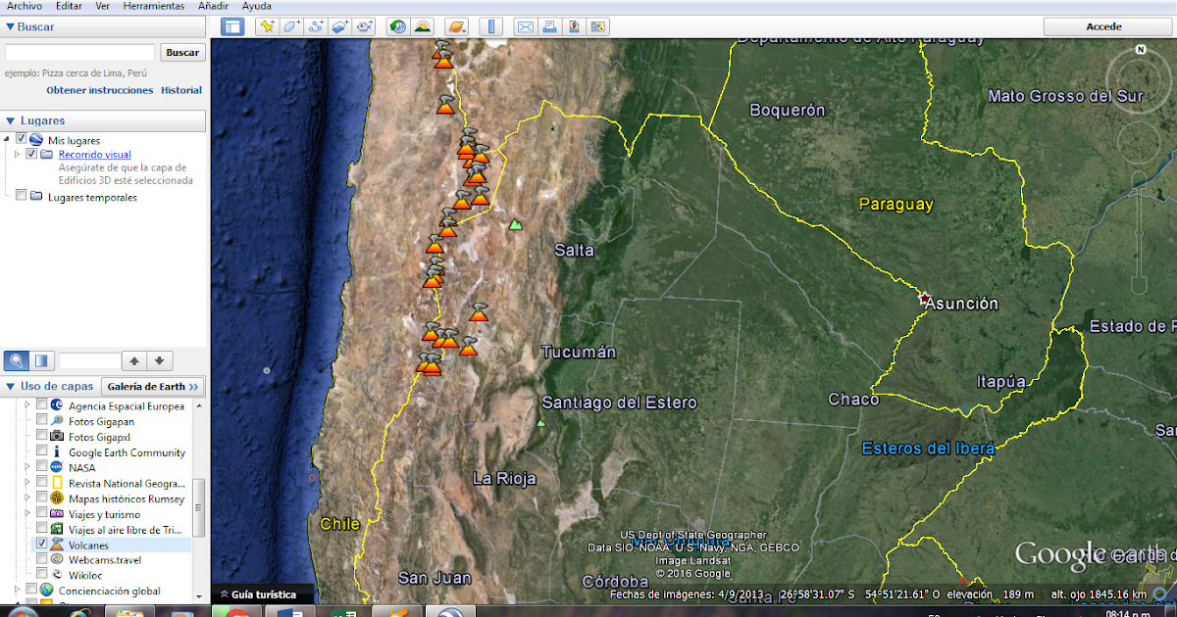Image resolution: width=1177 pixels, height=617 pixels.
Task: Click the search magnifier icon below Lugares
Action: pyautogui.click(x=17, y=360)
